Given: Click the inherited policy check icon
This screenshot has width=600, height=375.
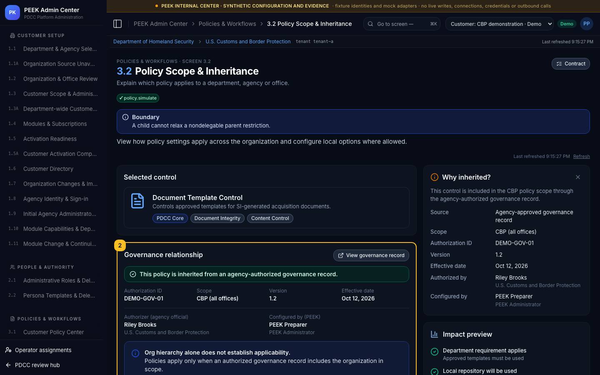Looking at the screenshot, I should (x=133, y=274).
